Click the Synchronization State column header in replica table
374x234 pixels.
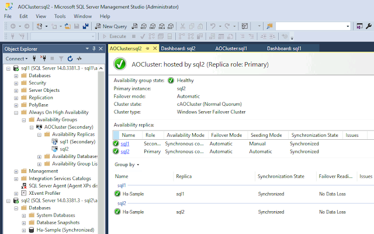pos(315,135)
